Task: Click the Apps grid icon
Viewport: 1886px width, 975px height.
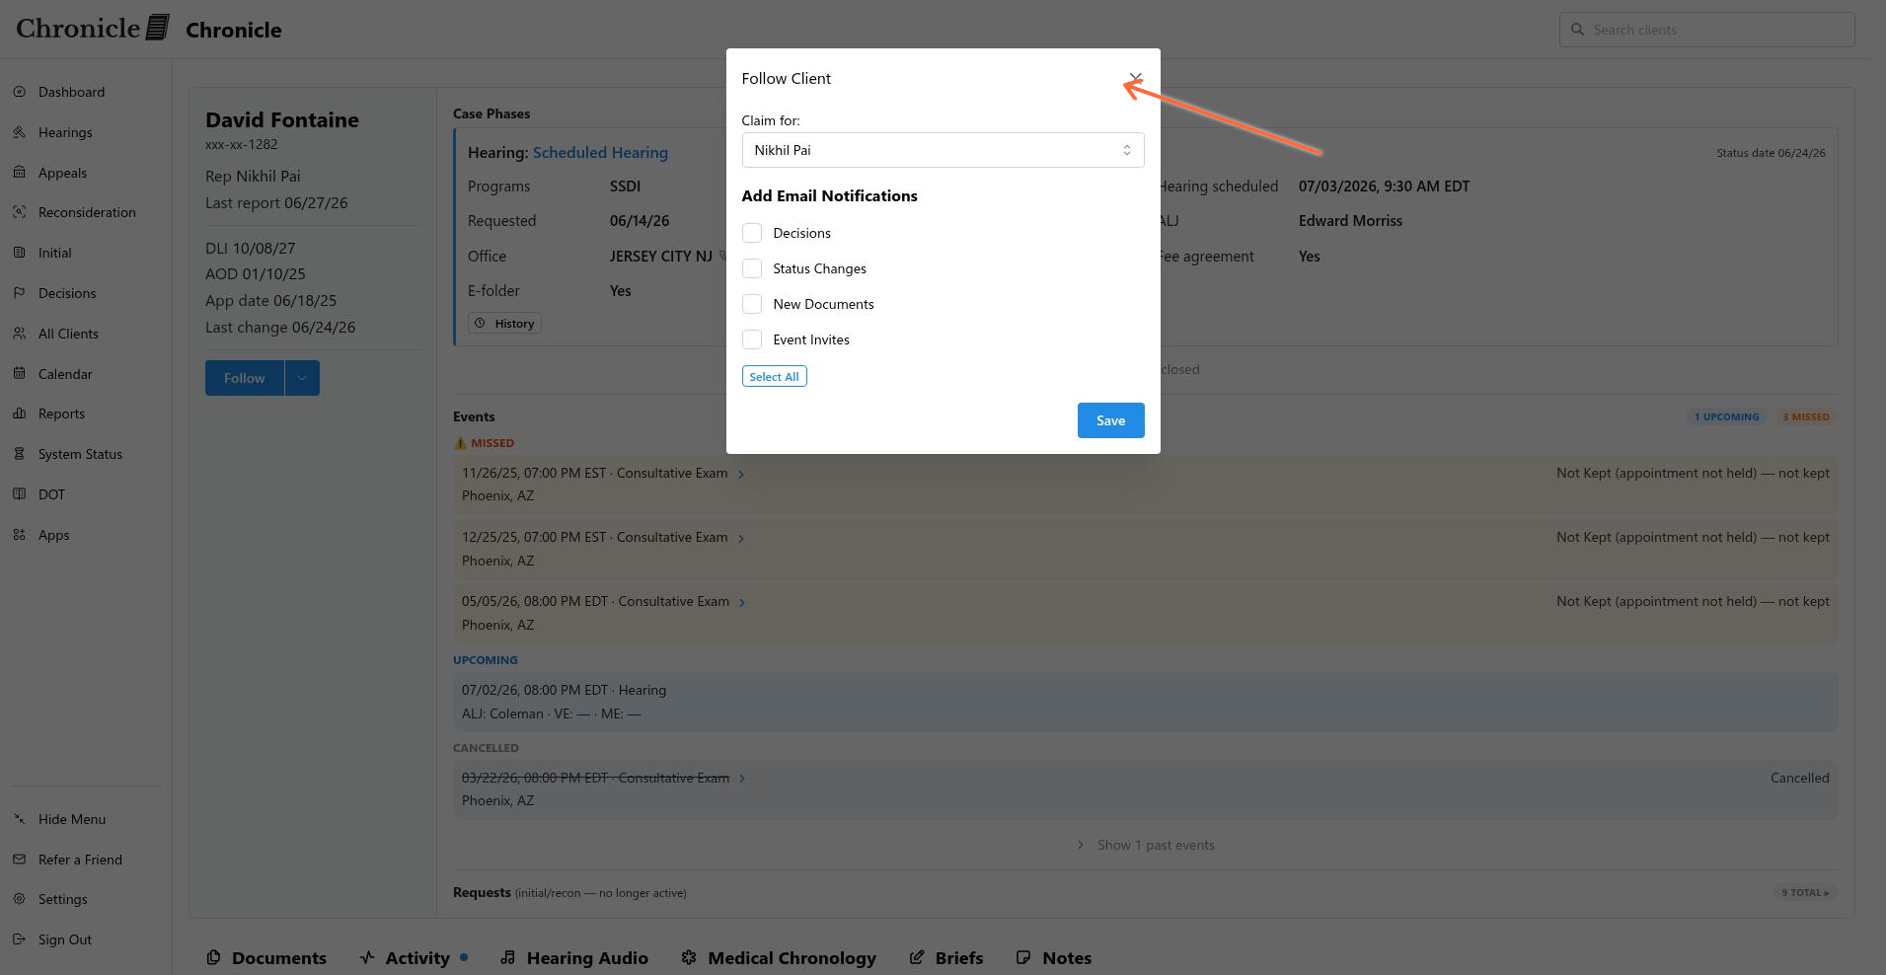Action: 20,535
